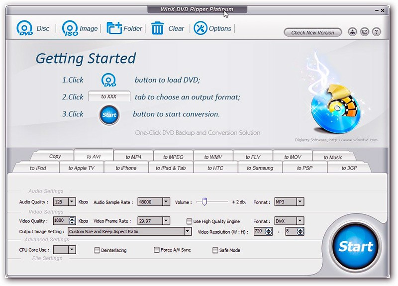Select the to HTC tab
This screenshot has height=286, width=398.
click(x=215, y=168)
